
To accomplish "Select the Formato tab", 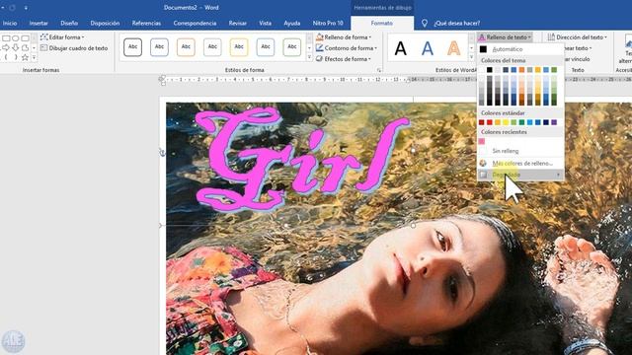I will (x=382, y=24).
